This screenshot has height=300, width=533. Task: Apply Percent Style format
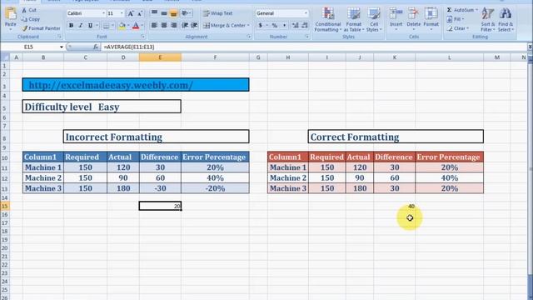[274, 26]
